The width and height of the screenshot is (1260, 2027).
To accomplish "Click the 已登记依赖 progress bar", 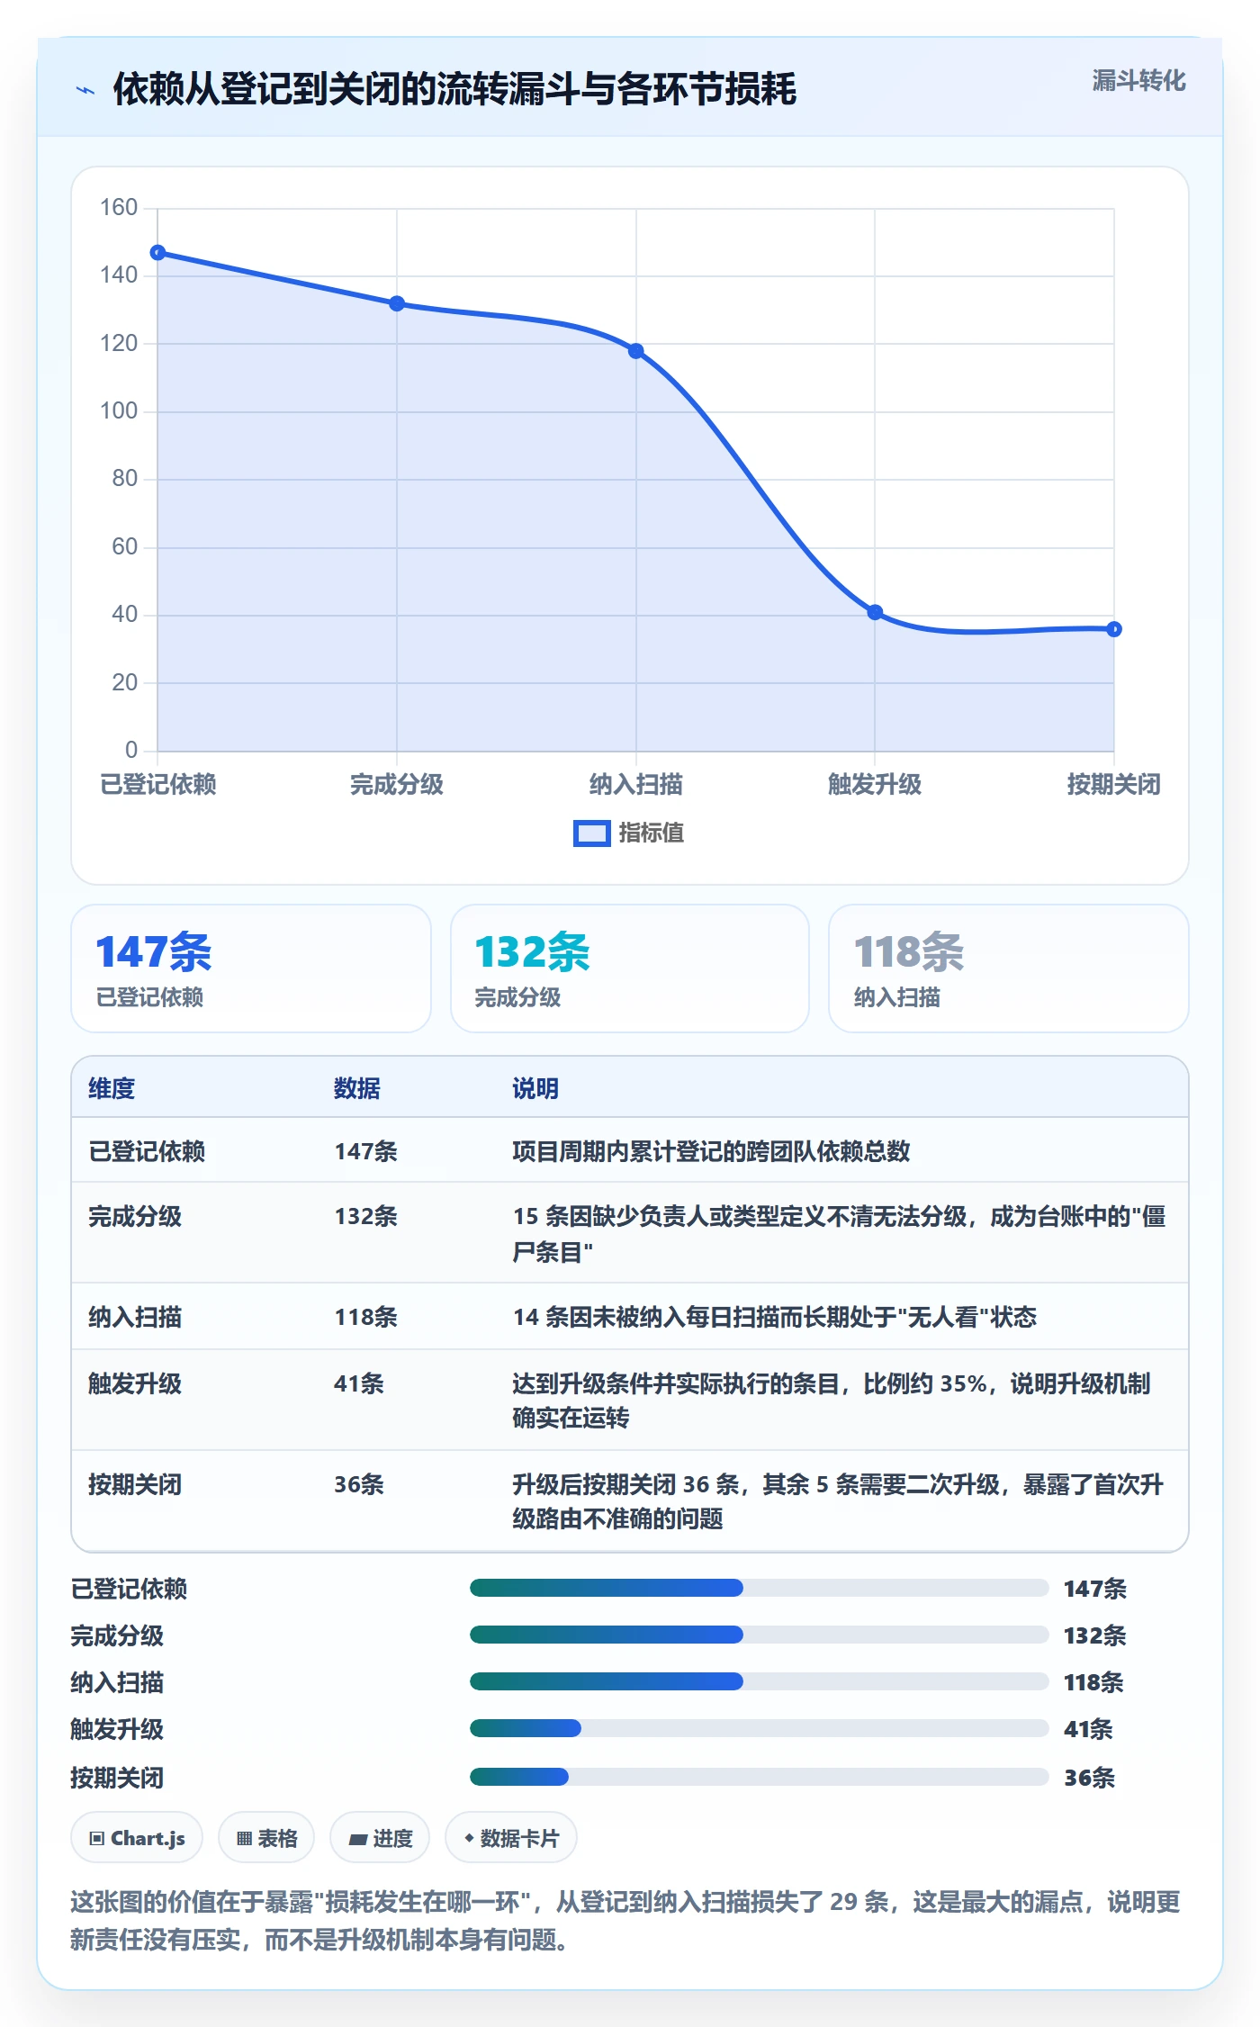I will (x=760, y=1588).
